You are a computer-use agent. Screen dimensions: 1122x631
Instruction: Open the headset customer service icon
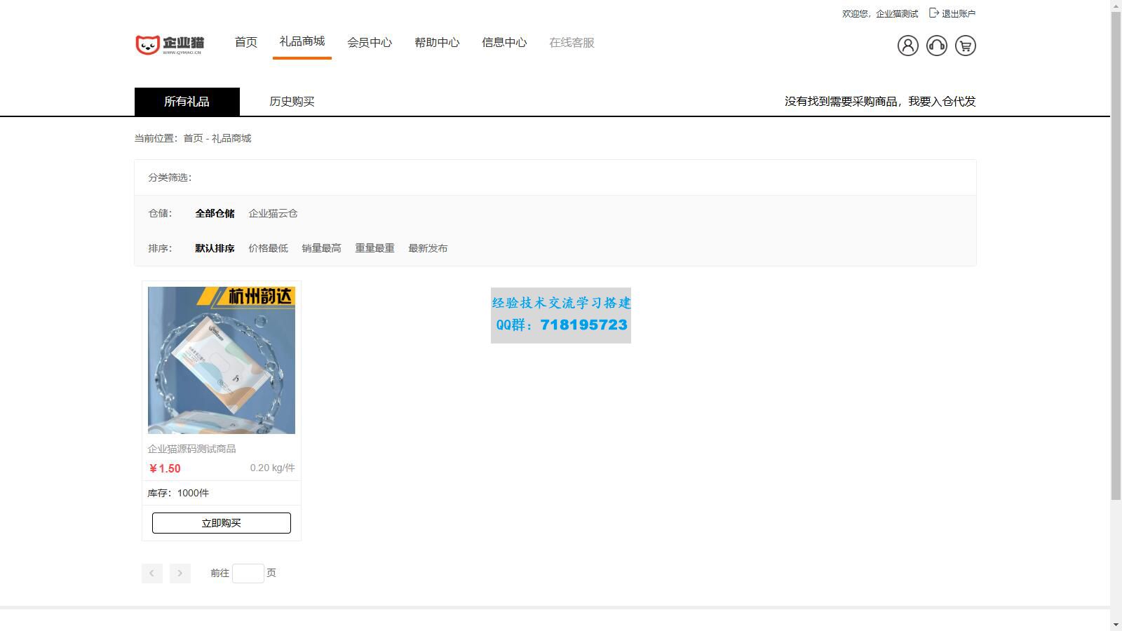(936, 46)
